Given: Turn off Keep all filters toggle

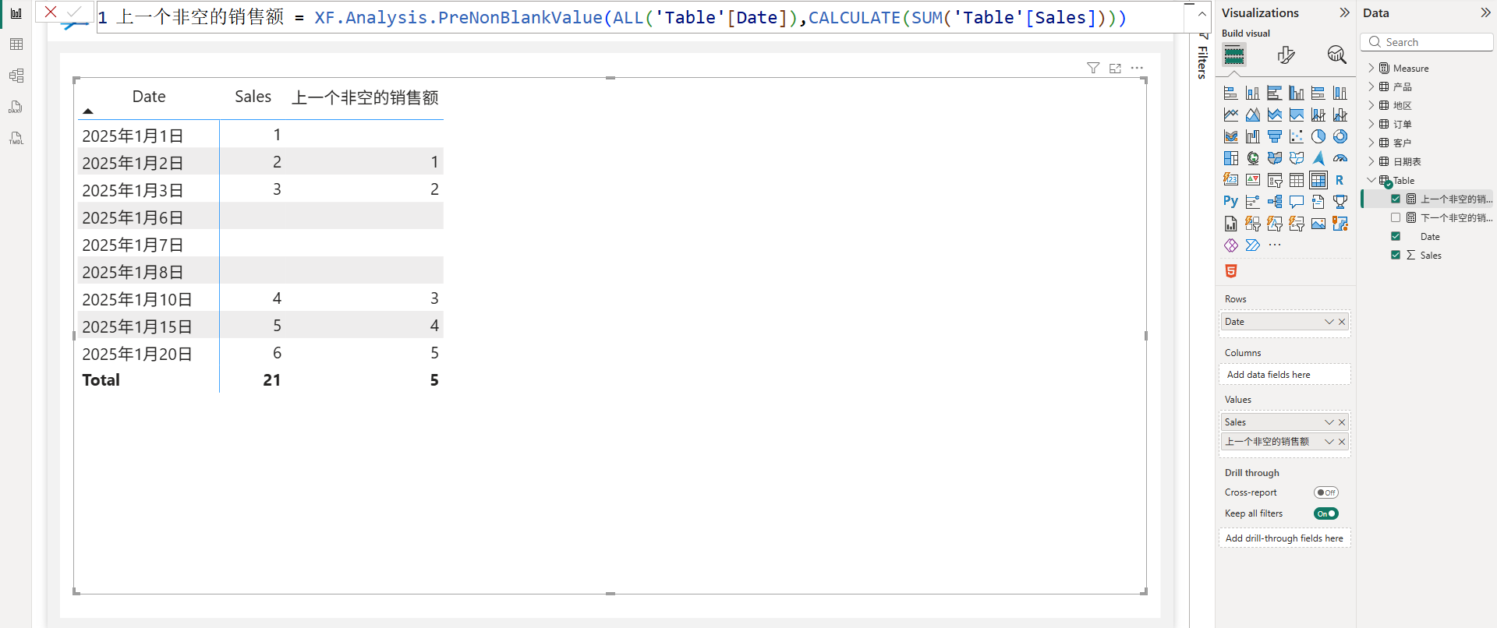Looking at the screenshot, I should pyautogui.click(x=1325, y=513).
